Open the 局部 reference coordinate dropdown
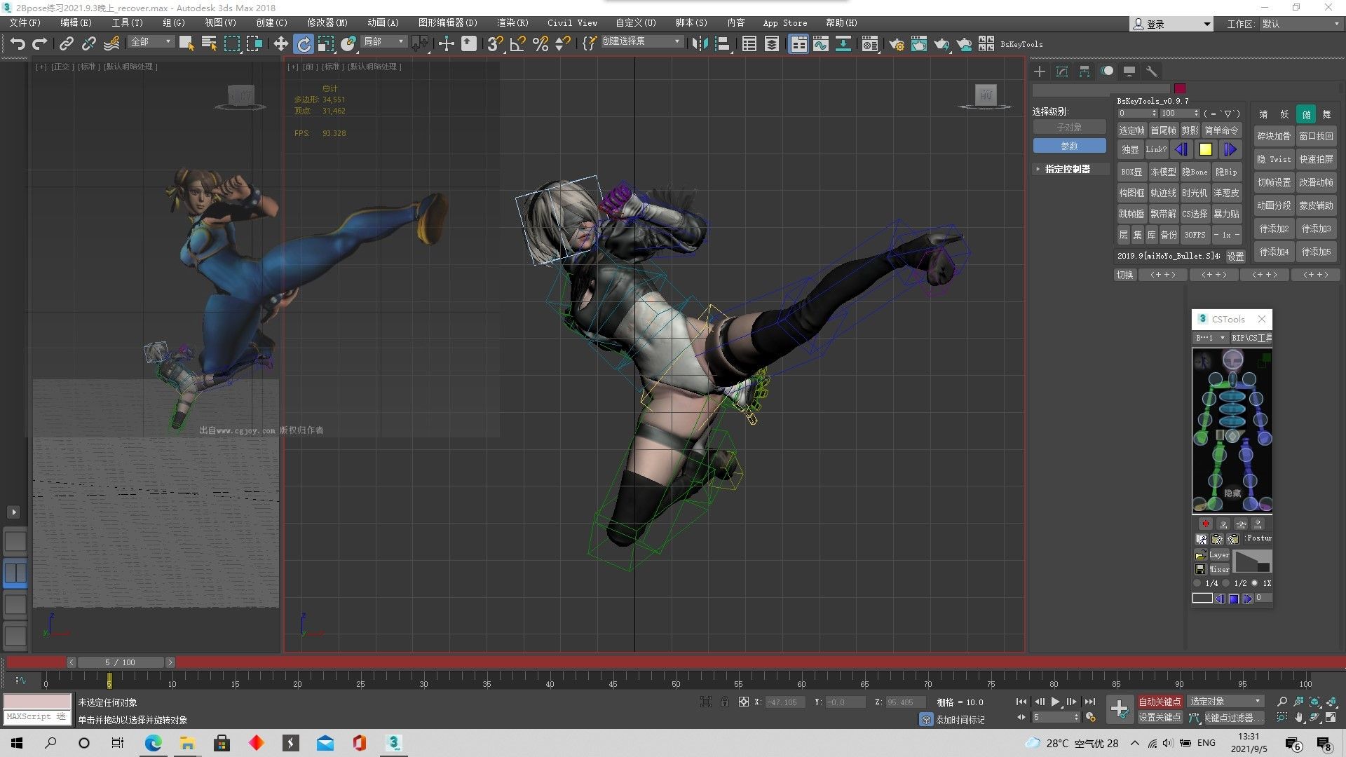The image size is (1346, 757). pyautogui.click(x=383, y=42)
